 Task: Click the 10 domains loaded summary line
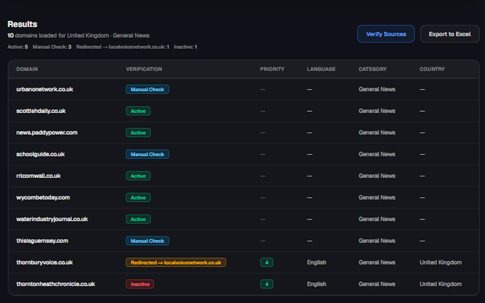click(79, 35)
